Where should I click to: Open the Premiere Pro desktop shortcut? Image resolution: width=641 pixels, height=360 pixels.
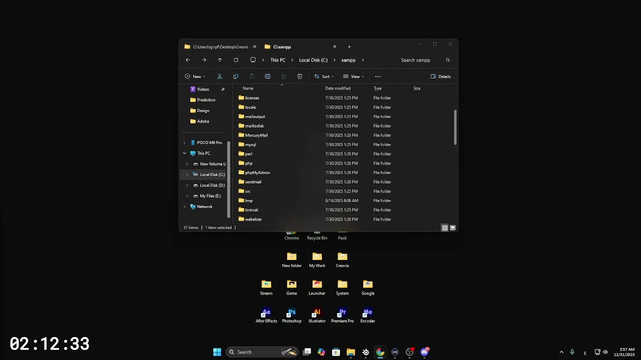click(343, 315)
